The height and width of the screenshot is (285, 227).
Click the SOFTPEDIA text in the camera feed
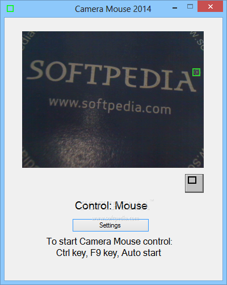[x=111, y=76]
